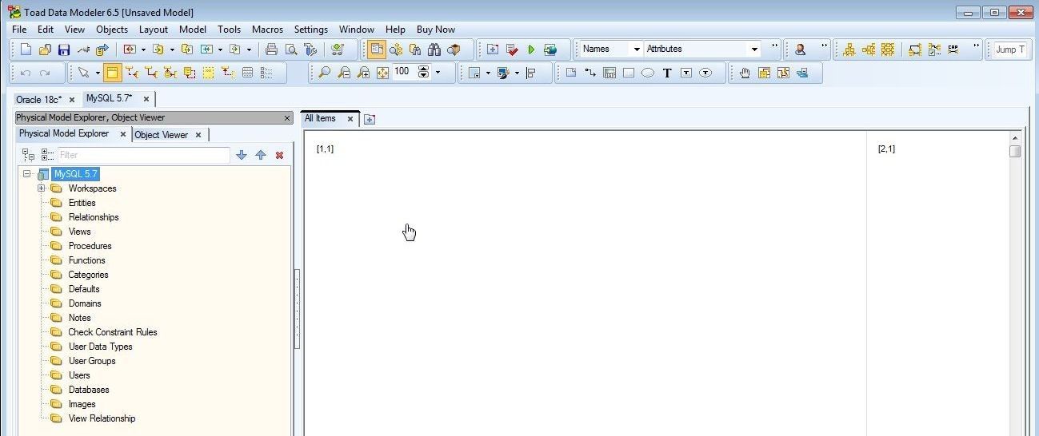Image resolution: width=1039 pixels, height=436 pixels.
Task: Open a model with the folder icon
Action: (45, 50)
